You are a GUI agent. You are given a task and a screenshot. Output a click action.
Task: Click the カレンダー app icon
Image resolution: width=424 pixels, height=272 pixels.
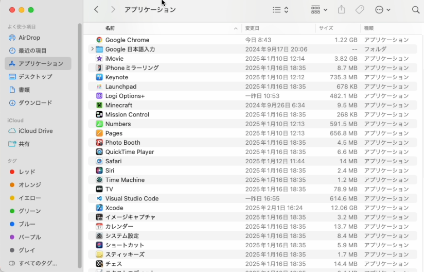99,227
